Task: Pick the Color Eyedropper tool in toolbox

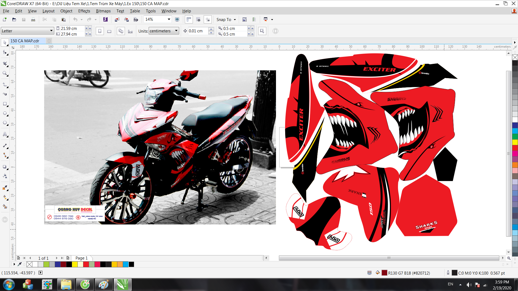Action: tap(5, 188)
